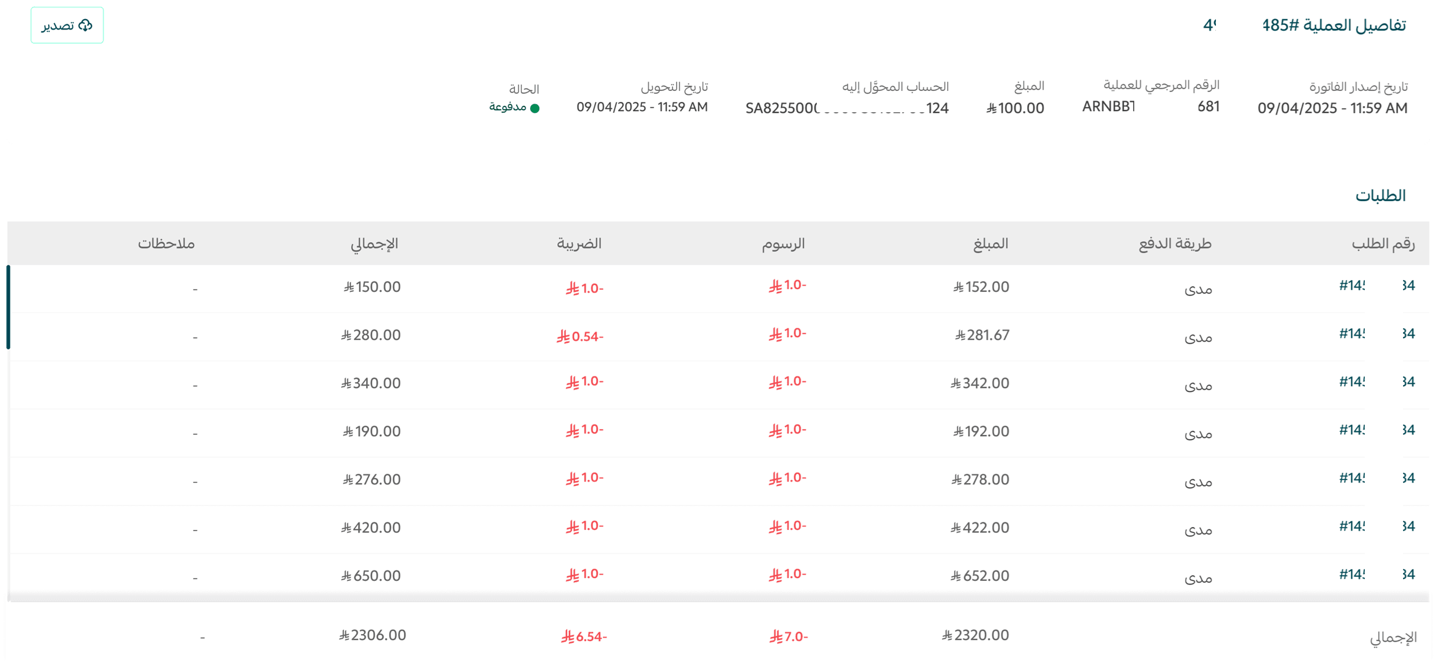Click the طريقة الدفع column header

1175,244
